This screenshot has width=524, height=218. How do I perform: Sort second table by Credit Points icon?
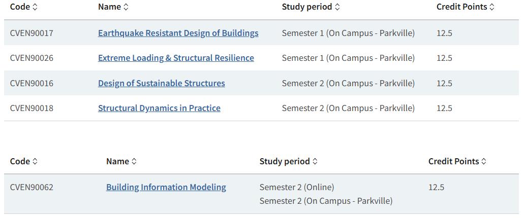pyautogui.click(x=483, y=161)
